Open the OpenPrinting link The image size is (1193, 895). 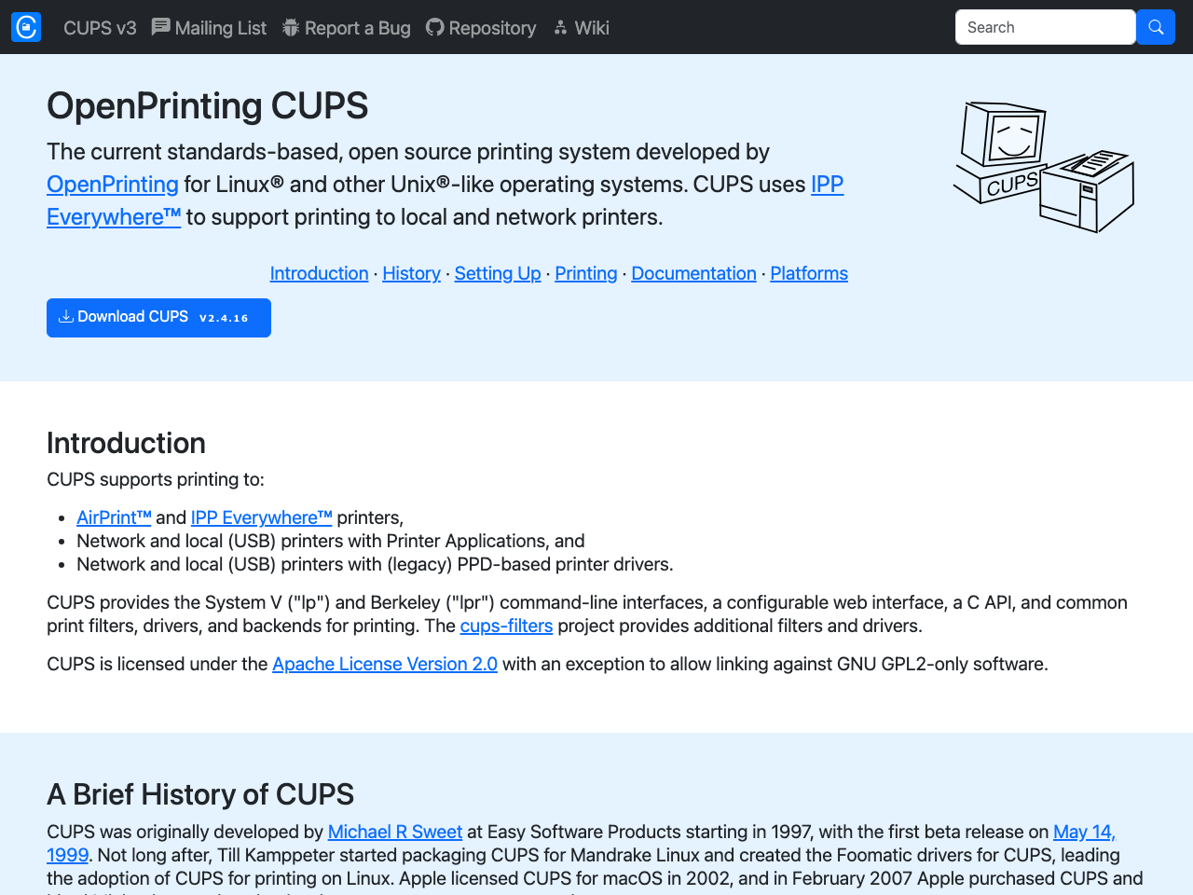[112, 185]
